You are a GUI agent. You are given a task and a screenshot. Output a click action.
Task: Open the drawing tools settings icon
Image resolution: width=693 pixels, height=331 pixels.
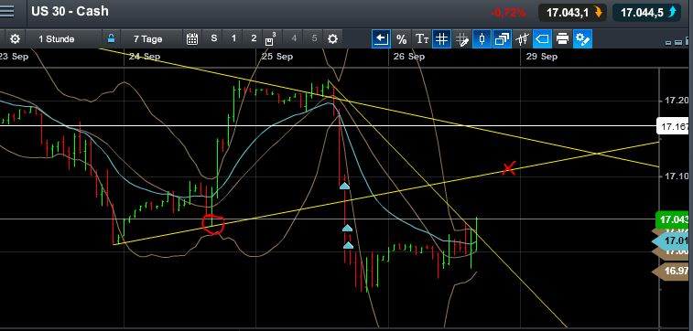[x=582, y=39]
